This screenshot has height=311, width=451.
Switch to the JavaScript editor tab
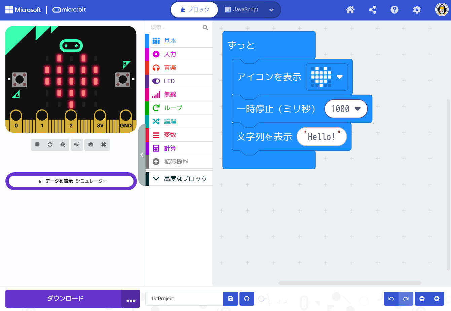(242, 10)
